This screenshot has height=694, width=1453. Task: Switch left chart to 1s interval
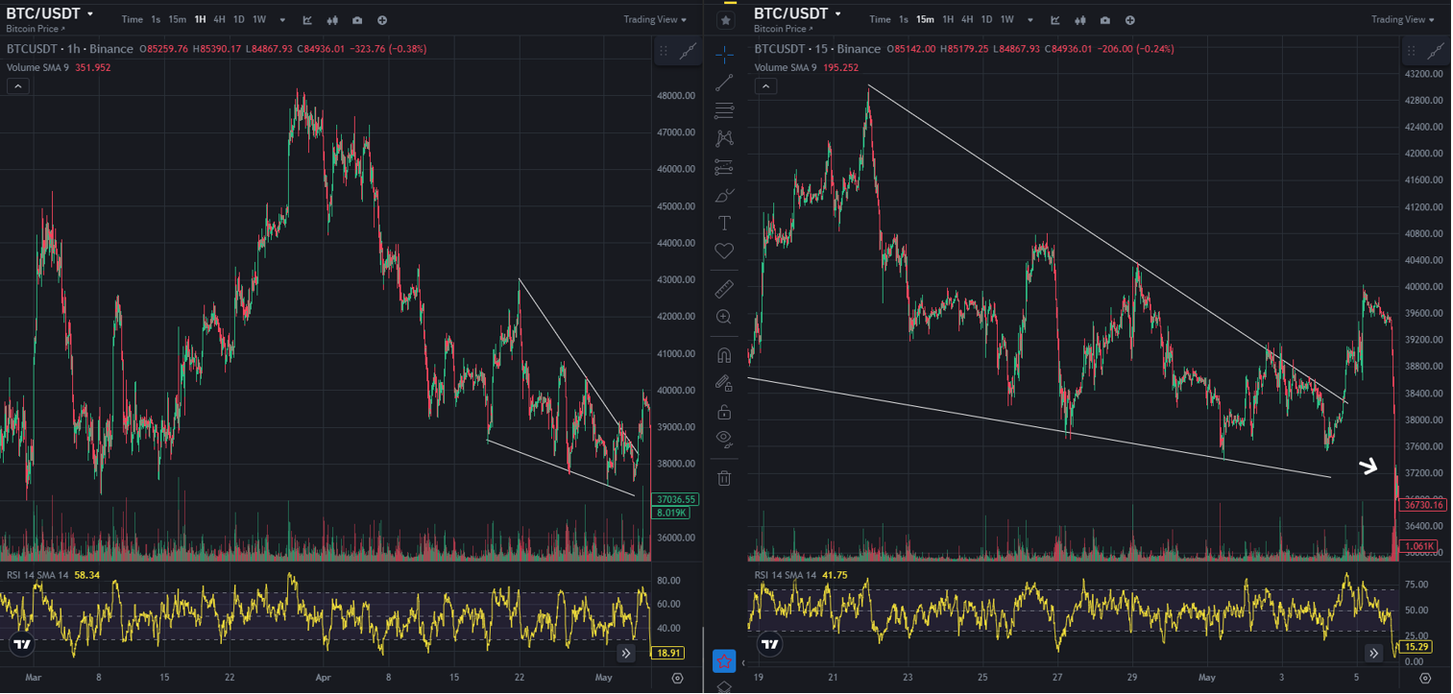[156, 20]
